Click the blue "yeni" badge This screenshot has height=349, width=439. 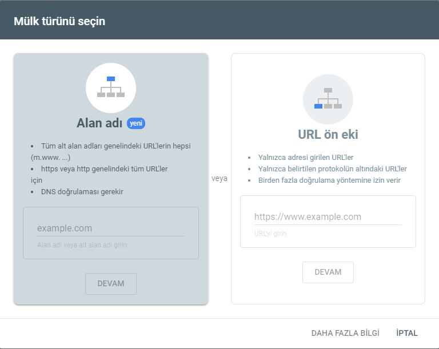(136, 123)
